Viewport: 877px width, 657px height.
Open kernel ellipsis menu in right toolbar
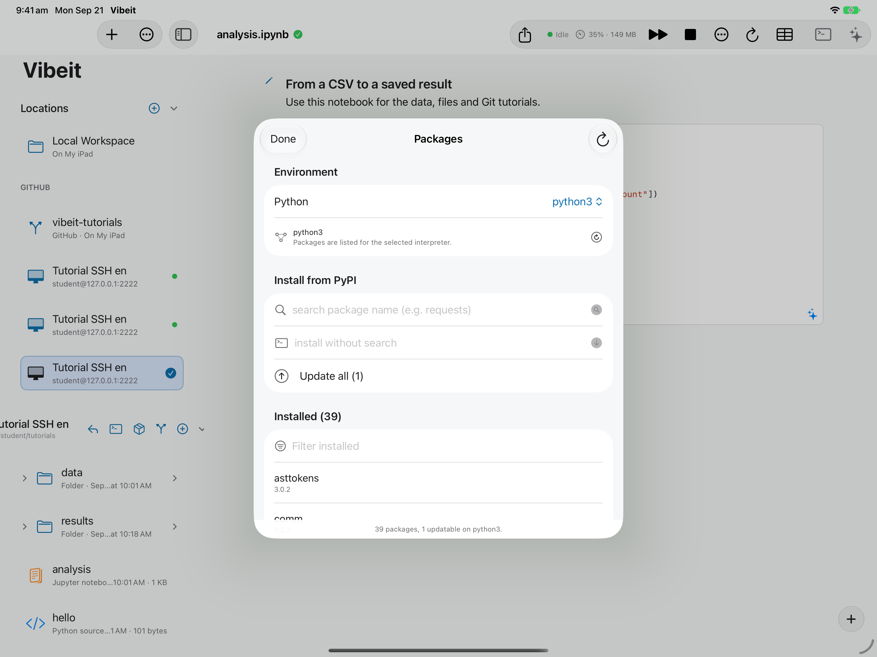[721, 34]
